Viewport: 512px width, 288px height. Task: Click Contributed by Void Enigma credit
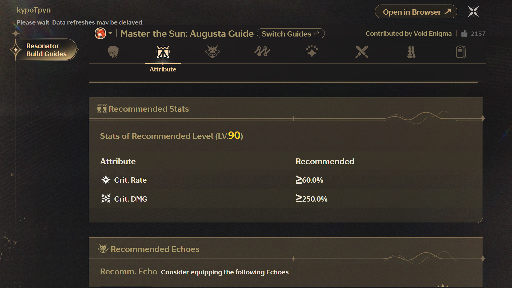click(408, 34)
